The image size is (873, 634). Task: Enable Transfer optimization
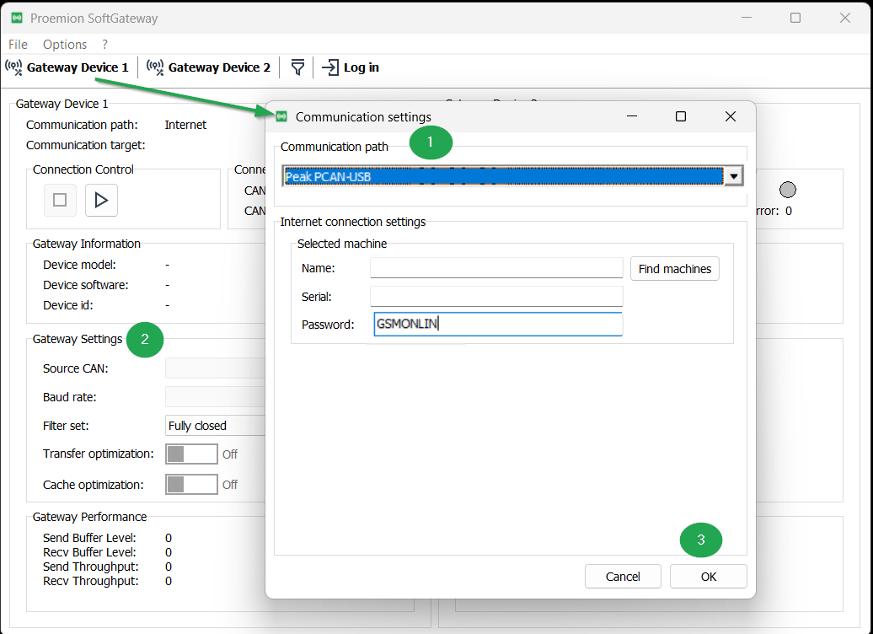pos(191,454)
